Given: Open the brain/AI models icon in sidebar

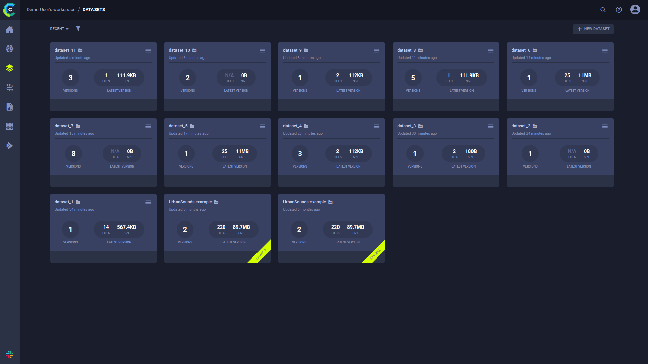Looking at the screenshot, I should point(10,49).
